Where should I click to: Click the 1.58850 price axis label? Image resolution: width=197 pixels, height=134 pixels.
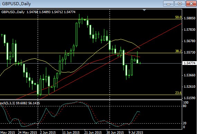[190, 18]
